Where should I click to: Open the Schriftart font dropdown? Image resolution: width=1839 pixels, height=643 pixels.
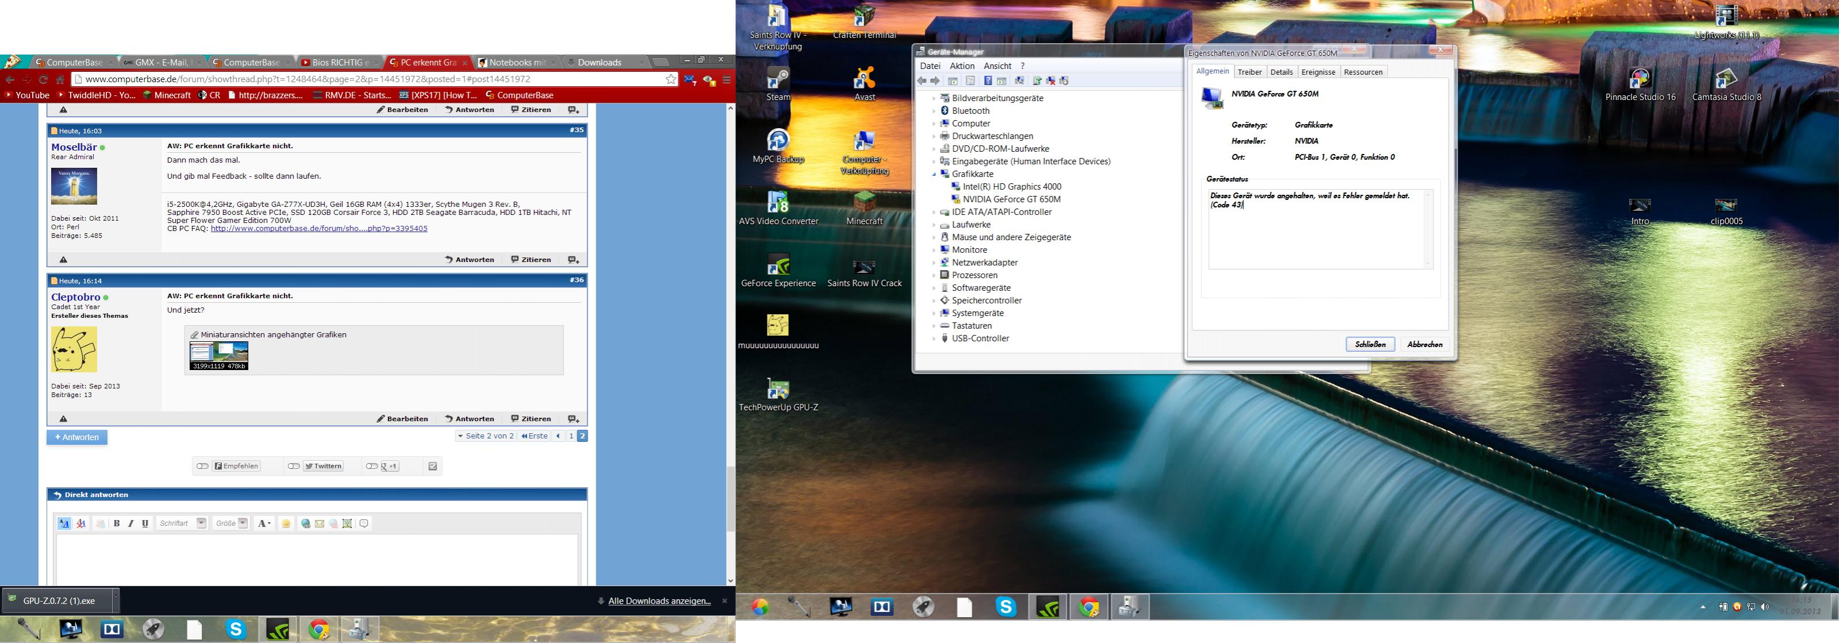201,523
